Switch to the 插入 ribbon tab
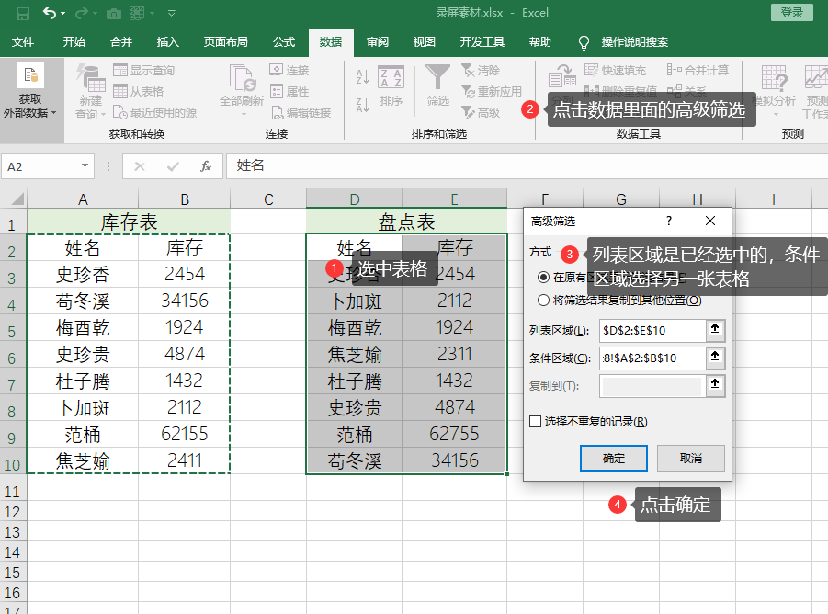 168,41
